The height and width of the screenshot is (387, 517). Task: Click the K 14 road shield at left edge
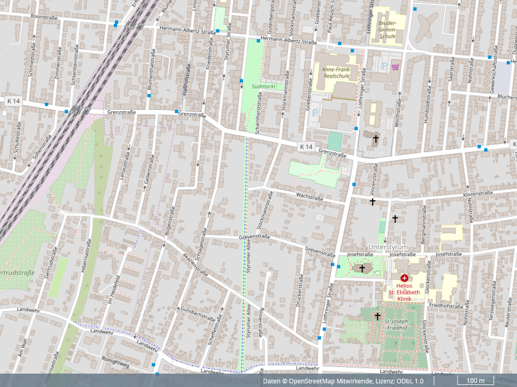click(14, 101)
